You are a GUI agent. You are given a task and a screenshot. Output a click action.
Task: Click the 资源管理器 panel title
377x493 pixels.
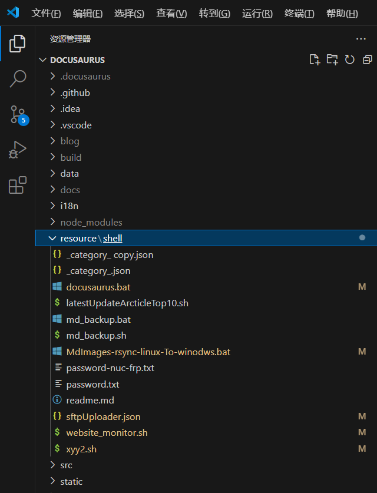click(x=71, y=39)
